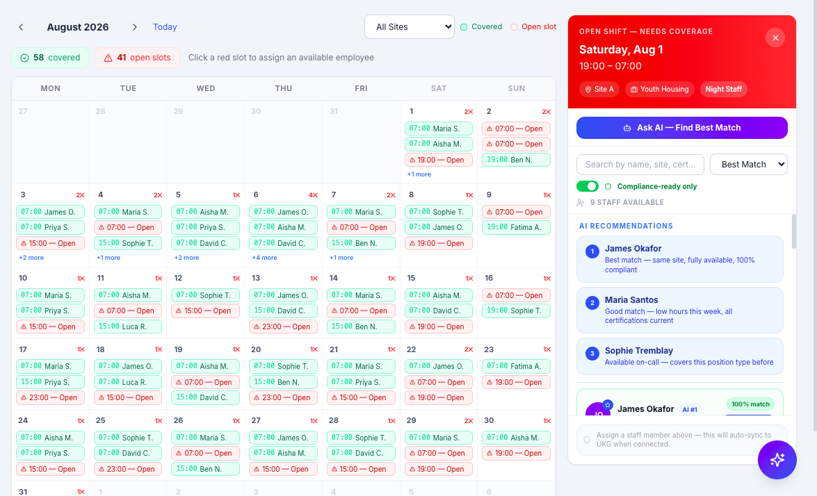
Task: Open the 15:00 open slot on August 28
Action: tap(361, 469)
